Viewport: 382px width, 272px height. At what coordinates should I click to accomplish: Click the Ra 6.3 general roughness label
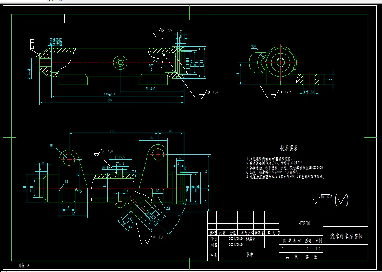326,197
